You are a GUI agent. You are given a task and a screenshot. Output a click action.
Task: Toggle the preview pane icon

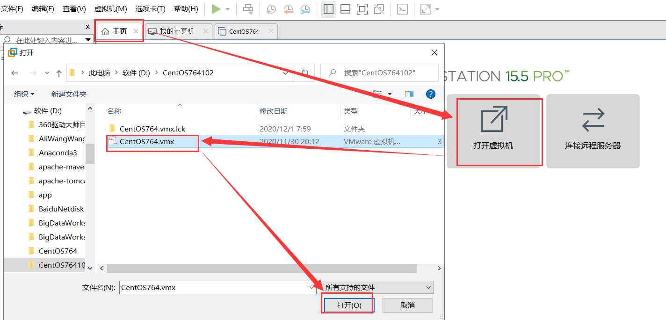410,94
